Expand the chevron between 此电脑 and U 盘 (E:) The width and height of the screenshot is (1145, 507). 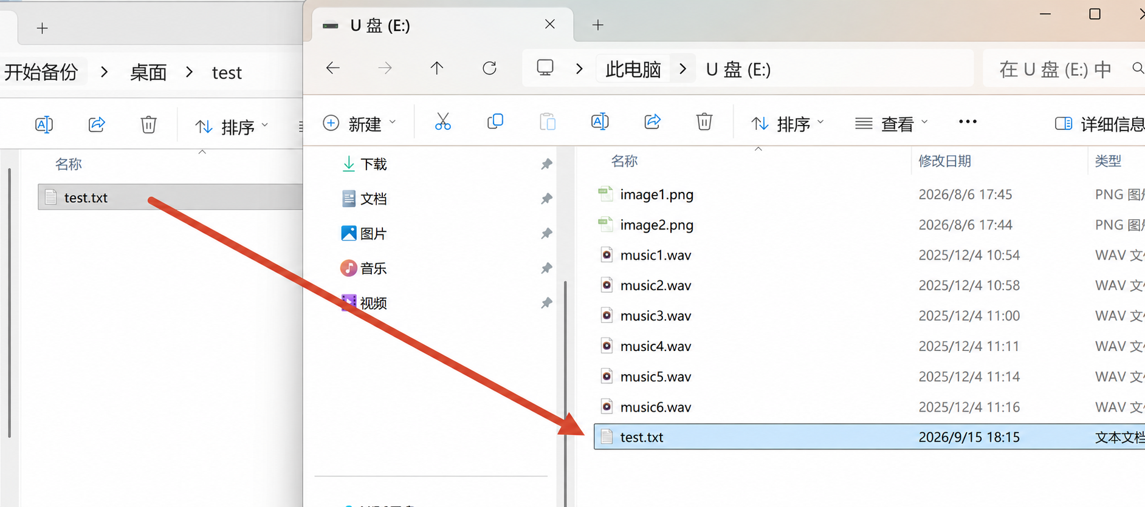(x=683, y=69)
